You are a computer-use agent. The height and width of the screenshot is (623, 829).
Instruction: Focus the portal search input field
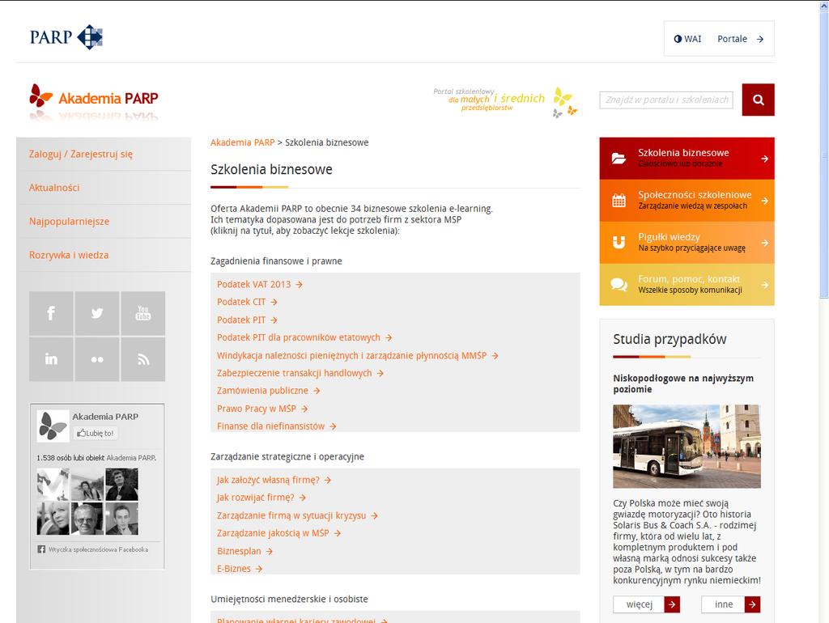[x=666, y=100]
